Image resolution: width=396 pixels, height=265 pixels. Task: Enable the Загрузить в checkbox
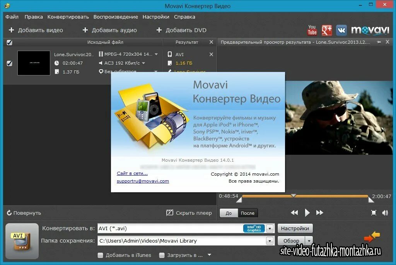pos(162,255)
